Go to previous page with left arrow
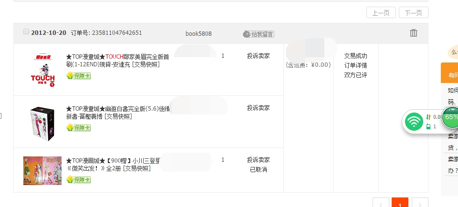458x207 pixels. point(381,204)
